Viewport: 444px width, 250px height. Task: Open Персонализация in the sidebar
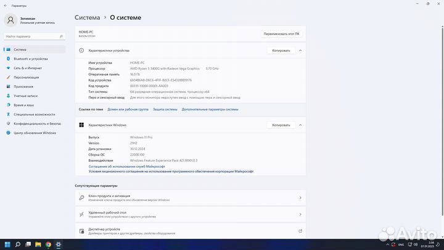pyautogui.click(x=26, y=77)
